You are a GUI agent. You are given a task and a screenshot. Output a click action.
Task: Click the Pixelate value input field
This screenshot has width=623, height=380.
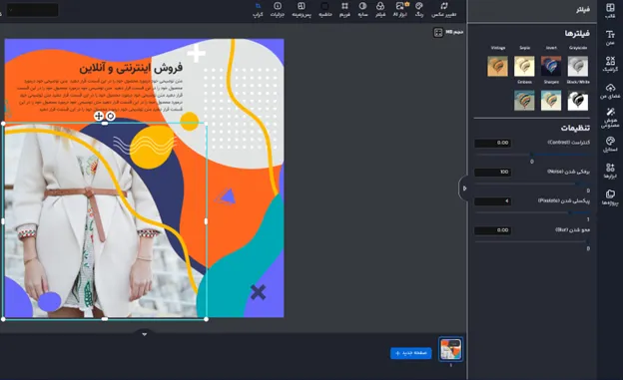(492, 201)
